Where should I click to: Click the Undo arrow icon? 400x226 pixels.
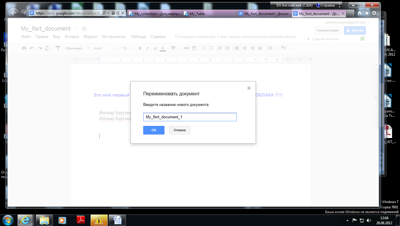pyautogui.click(x=32, y=48)
